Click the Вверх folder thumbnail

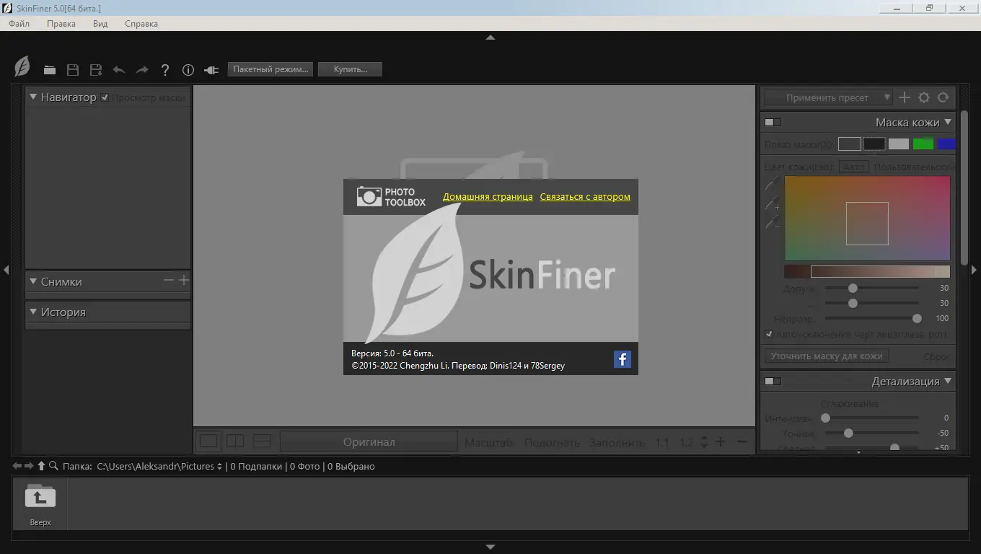click(40, 504)
